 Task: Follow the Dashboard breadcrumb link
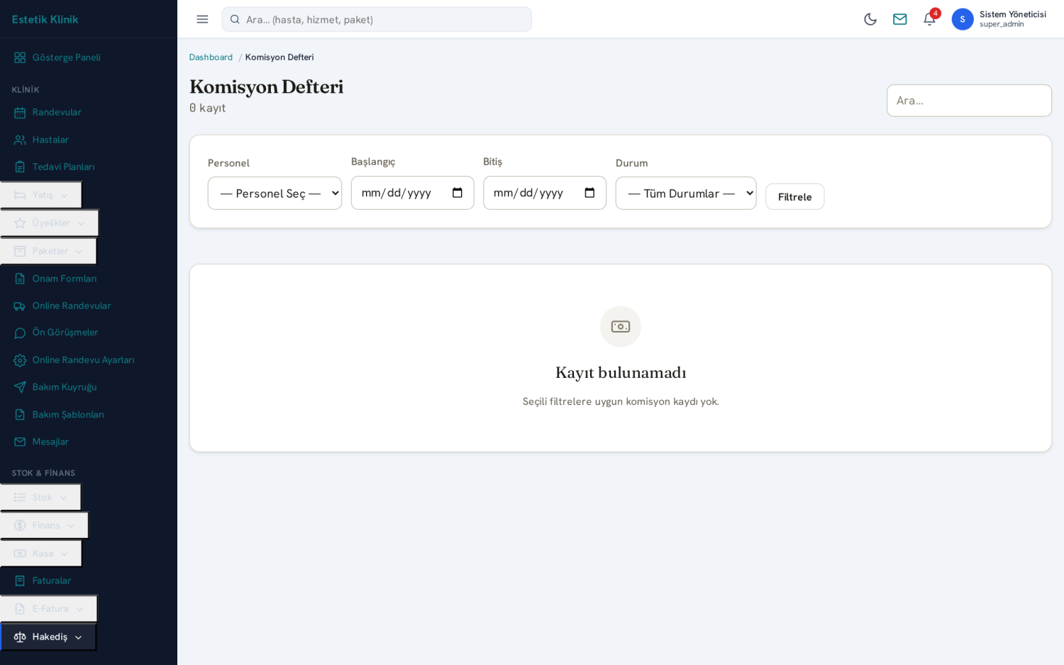coord(211,57)
